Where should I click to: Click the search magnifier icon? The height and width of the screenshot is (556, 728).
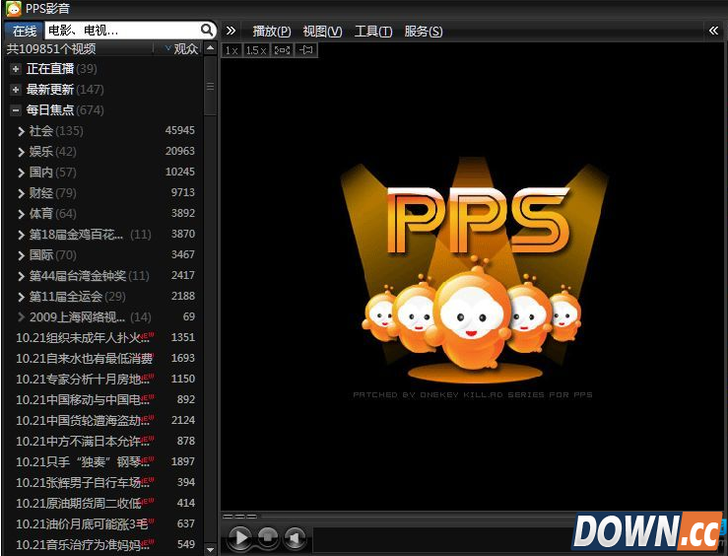click(207, 31)
